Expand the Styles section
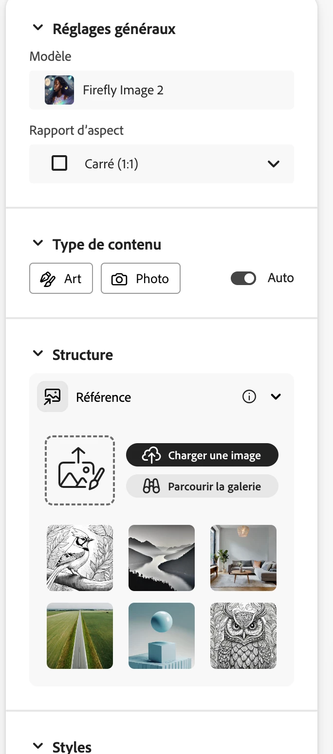Viewport: 333px width, 754px height. [x=38, y=746]
